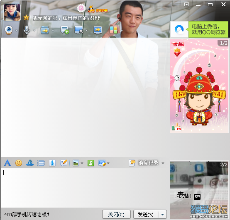The height and width of the screenshot is (220, 230).
Task: Expand screenshot options dropdown arrow
Action: coord(108,163)
